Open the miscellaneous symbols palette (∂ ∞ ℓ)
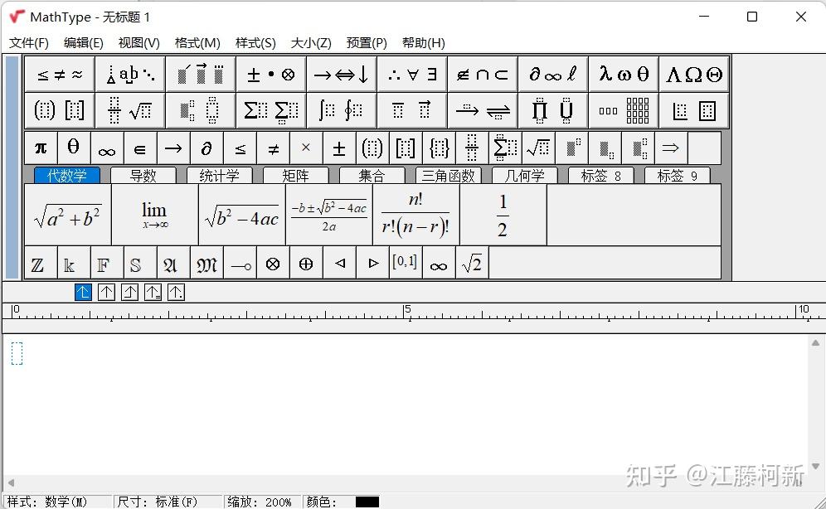The image size is (826, 509). [553, 75]
